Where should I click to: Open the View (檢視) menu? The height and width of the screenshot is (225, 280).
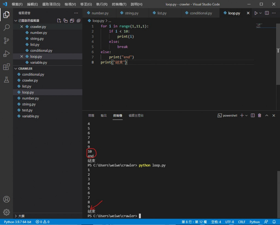tap(70, 4)
